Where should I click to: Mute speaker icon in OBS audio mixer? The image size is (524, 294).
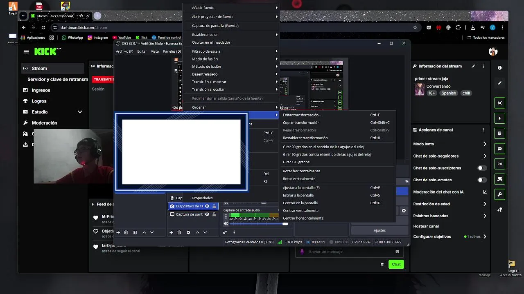pos(226,223)
